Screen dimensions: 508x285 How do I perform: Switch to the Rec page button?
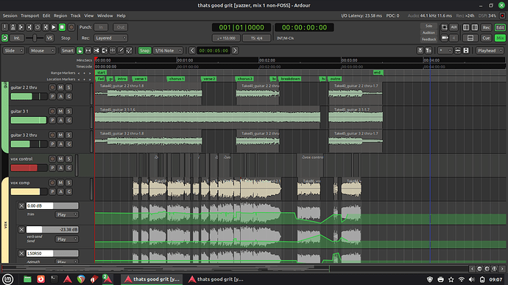tap(487, 27)
